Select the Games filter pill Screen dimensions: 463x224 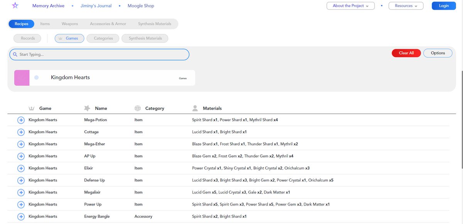[69, 38]
